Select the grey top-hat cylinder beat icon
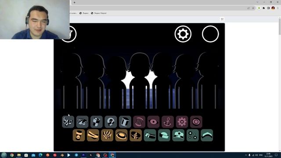 pos(125,122)
